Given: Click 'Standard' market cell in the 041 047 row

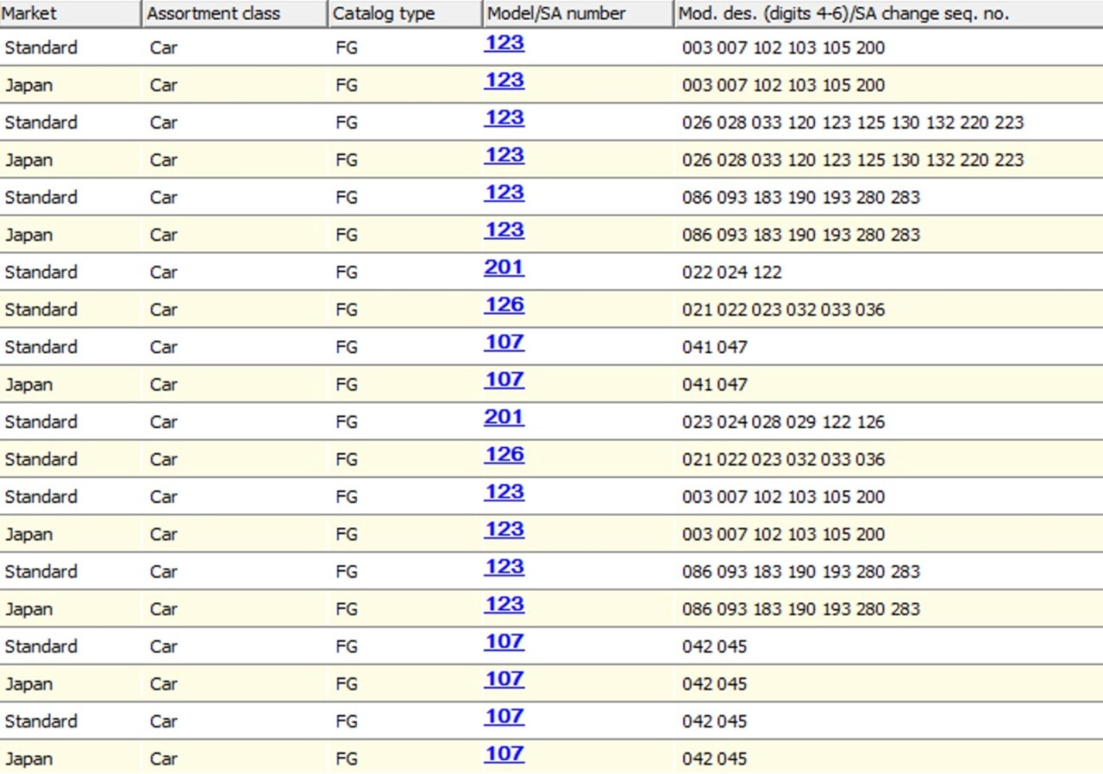Looking at the screenshot, I should point(41,347).
